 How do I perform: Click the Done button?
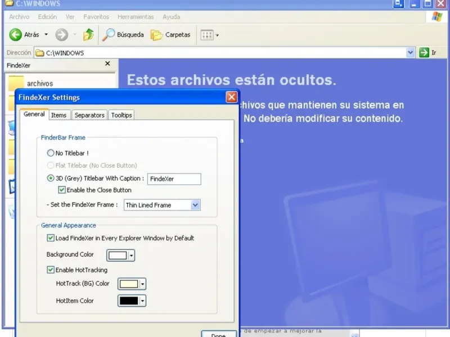click(219, 334)
